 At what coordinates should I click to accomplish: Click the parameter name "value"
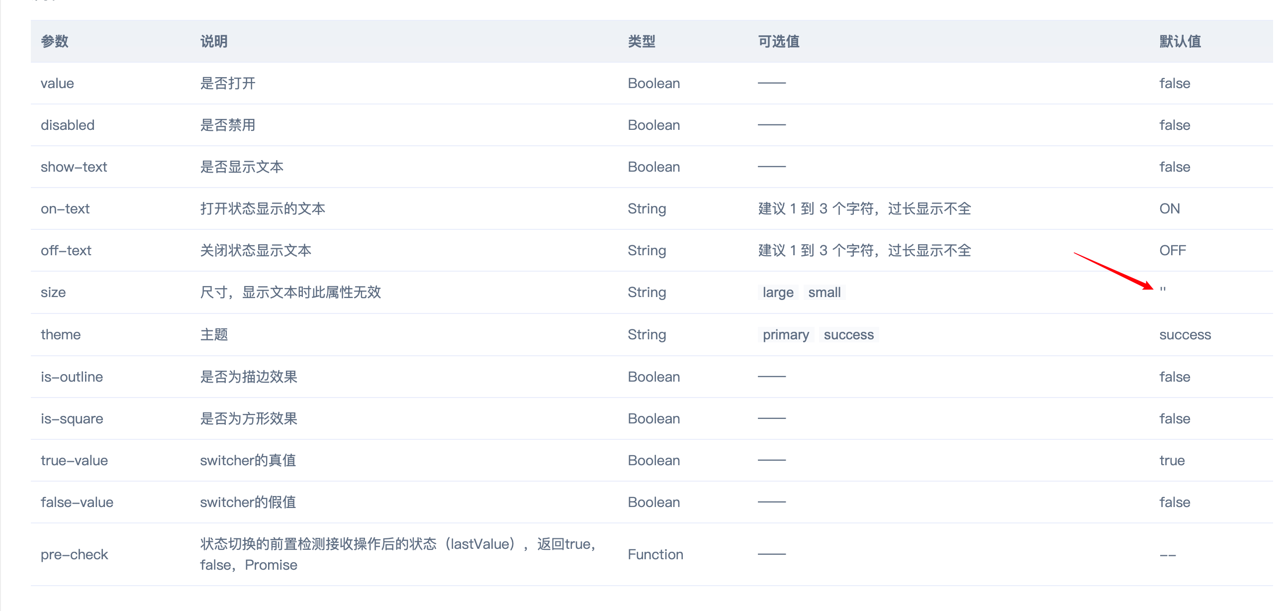click(x=57, y=83)
